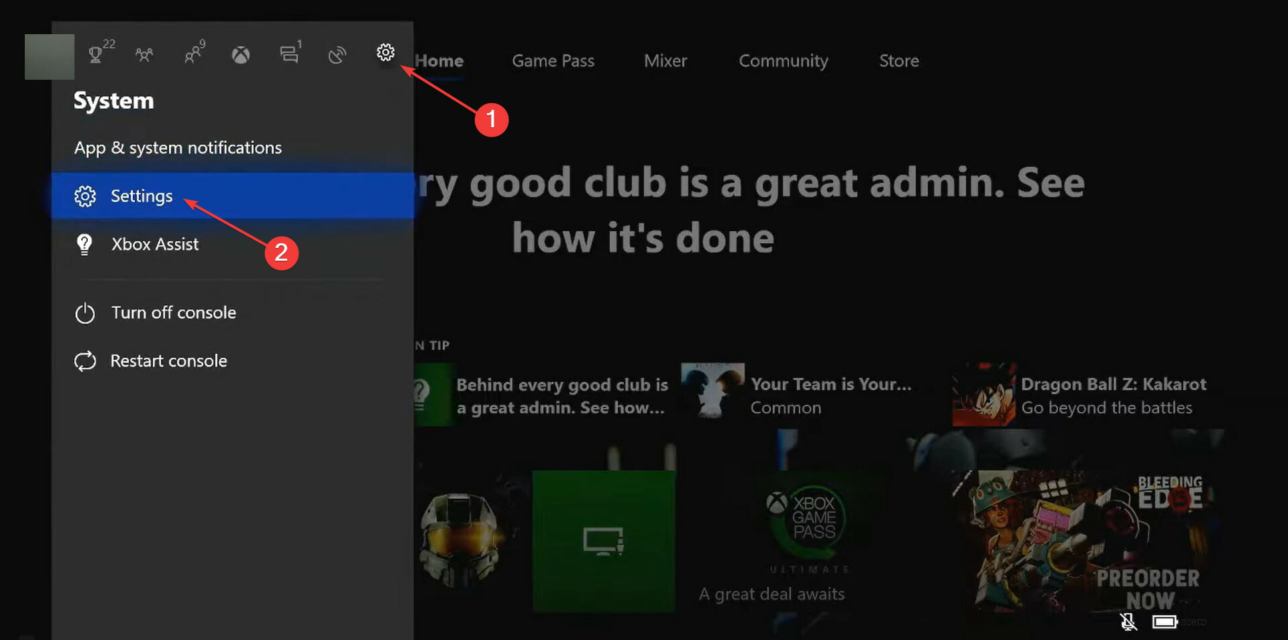Open App & system notifications
This screenshot has height=640, width=1288.
[178, 147]
